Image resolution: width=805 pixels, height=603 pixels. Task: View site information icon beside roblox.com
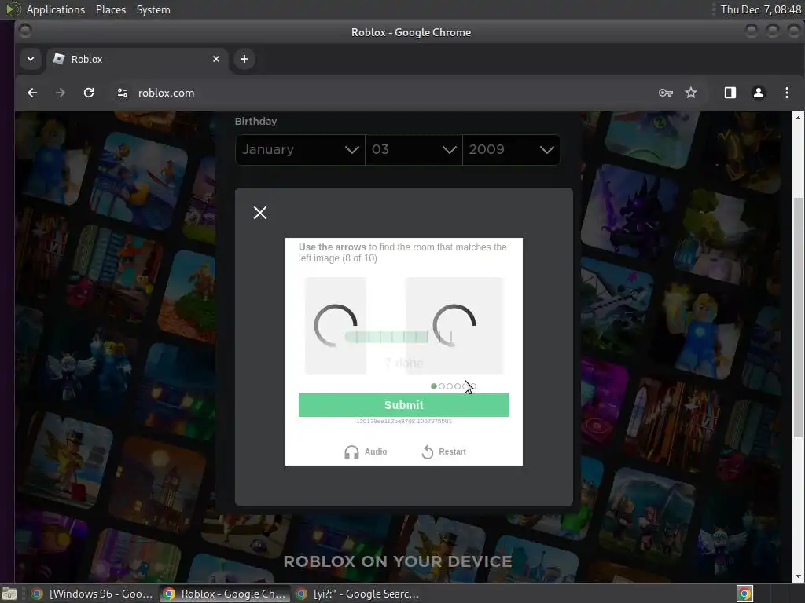[x=122, y=93]
